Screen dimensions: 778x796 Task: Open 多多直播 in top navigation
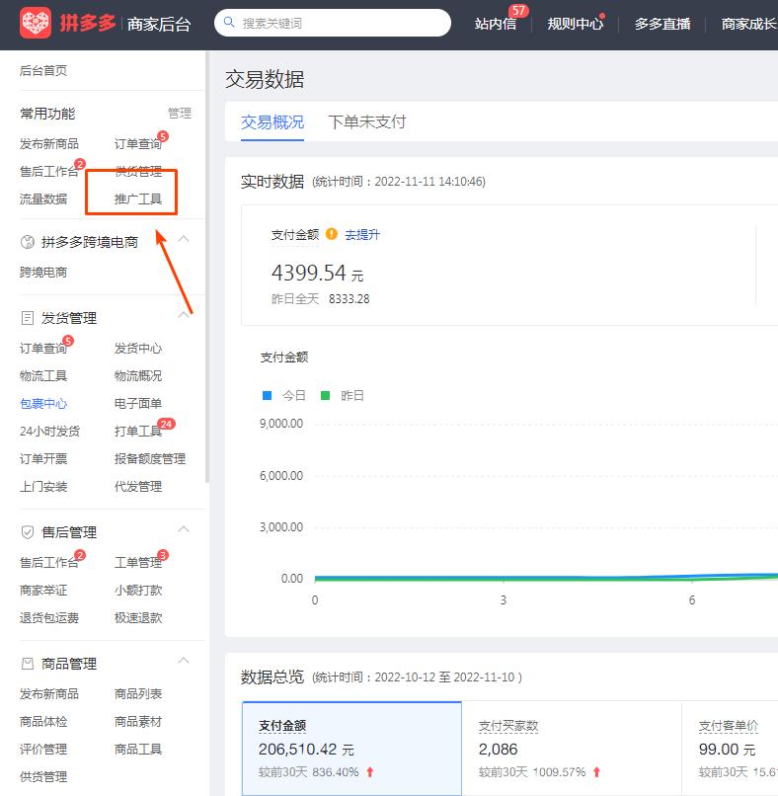[662, 24]
